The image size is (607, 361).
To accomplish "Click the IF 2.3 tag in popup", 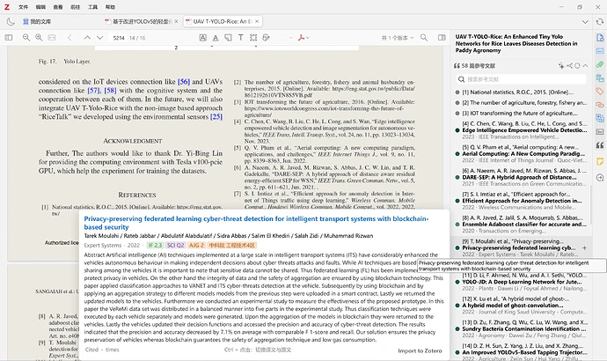I will (x=155, y=245).
